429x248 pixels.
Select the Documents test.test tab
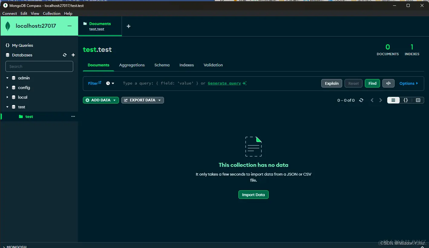click(100, 26)
